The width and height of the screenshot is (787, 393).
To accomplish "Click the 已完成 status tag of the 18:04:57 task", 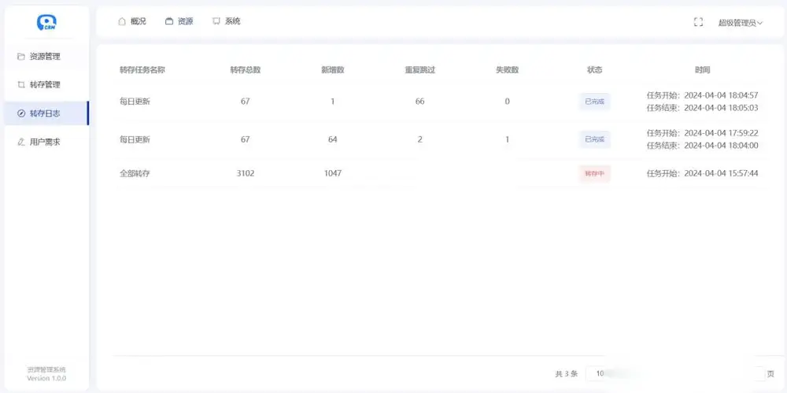I will [x=595, y=102].
